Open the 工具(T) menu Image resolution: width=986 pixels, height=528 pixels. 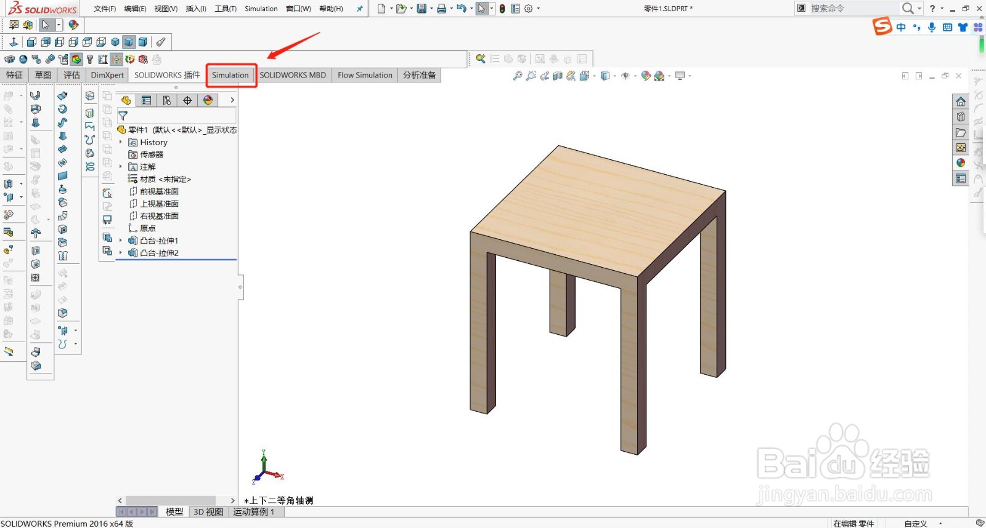[x=226, y=9]
